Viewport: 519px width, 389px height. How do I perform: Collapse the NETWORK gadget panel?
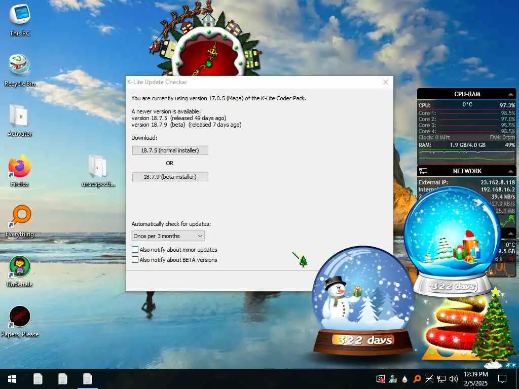(511, 171)
